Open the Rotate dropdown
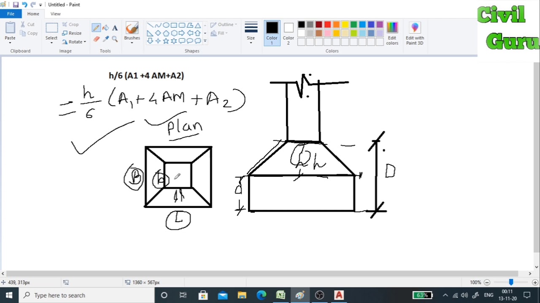Screen dimensions: 540x303 [74, 42]
